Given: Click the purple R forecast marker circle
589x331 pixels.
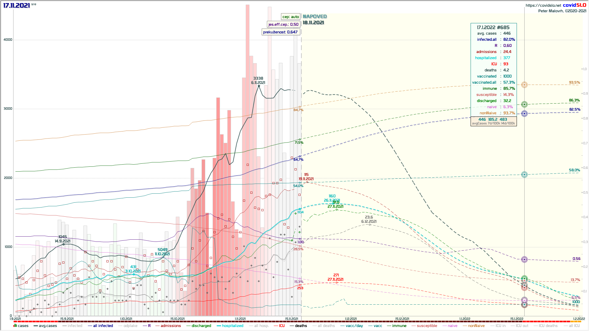Looking at the screenshot, I should click(x=525, y=260).
